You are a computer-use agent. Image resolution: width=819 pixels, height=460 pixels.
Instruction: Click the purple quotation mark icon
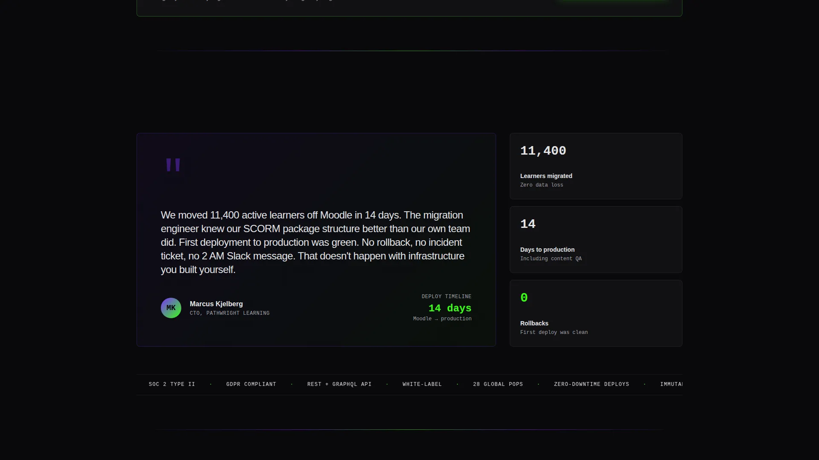(x=173, y=165)
